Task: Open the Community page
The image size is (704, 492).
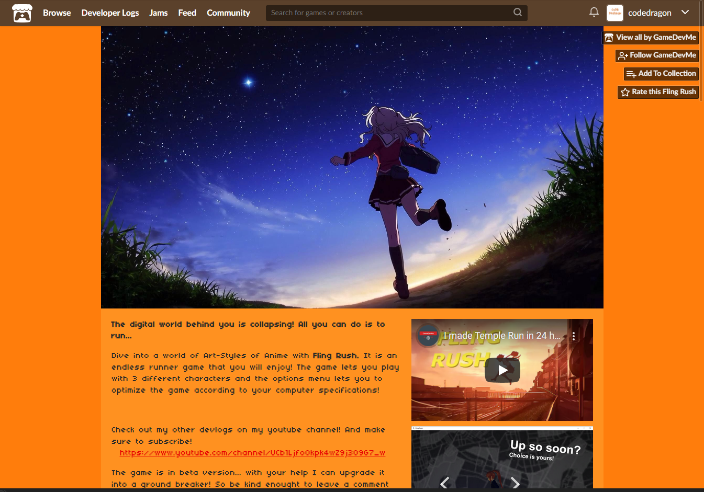Action: 228,13
